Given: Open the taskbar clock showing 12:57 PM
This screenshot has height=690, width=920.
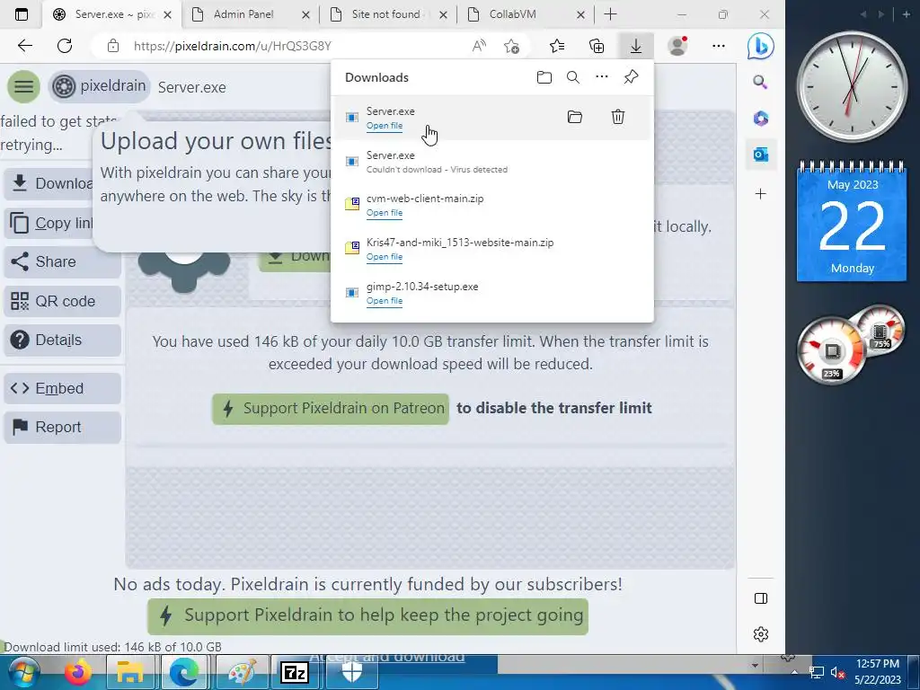Looking at the screenshot, I should pos(877,672).
